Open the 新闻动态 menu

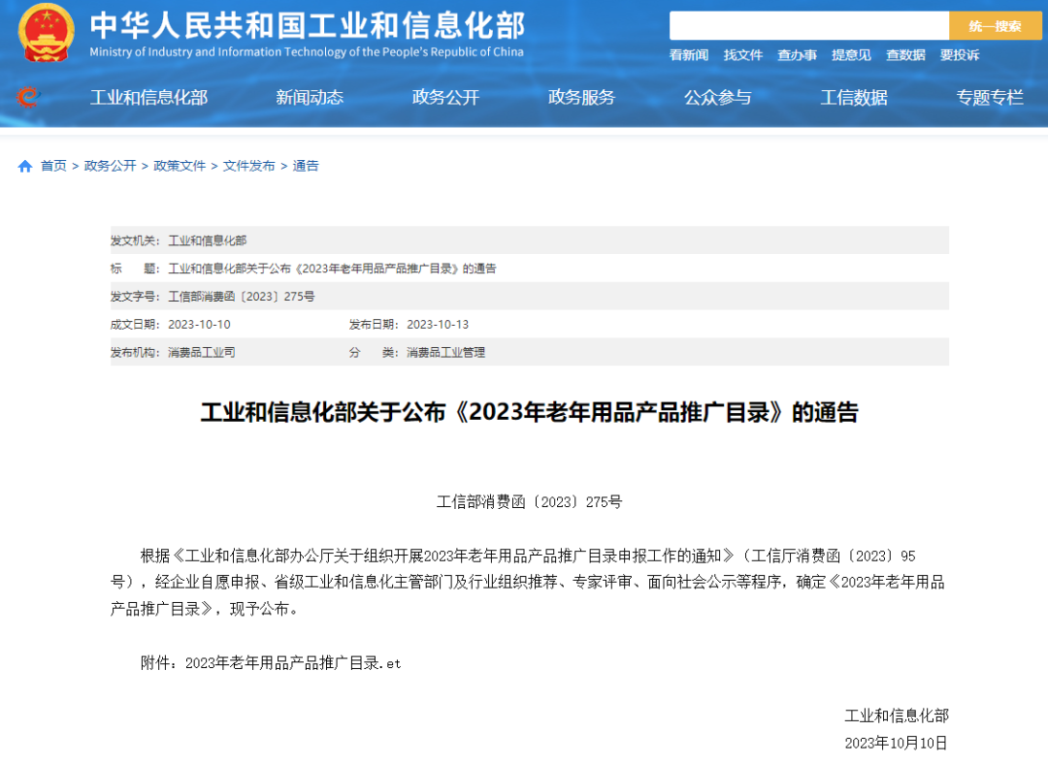[x=310, y=97]
